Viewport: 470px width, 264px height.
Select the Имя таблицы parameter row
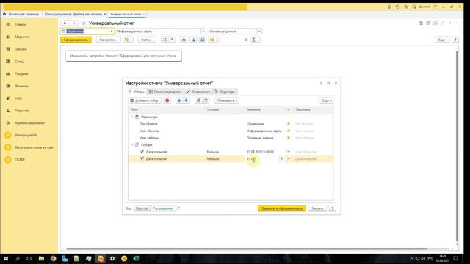231,138
